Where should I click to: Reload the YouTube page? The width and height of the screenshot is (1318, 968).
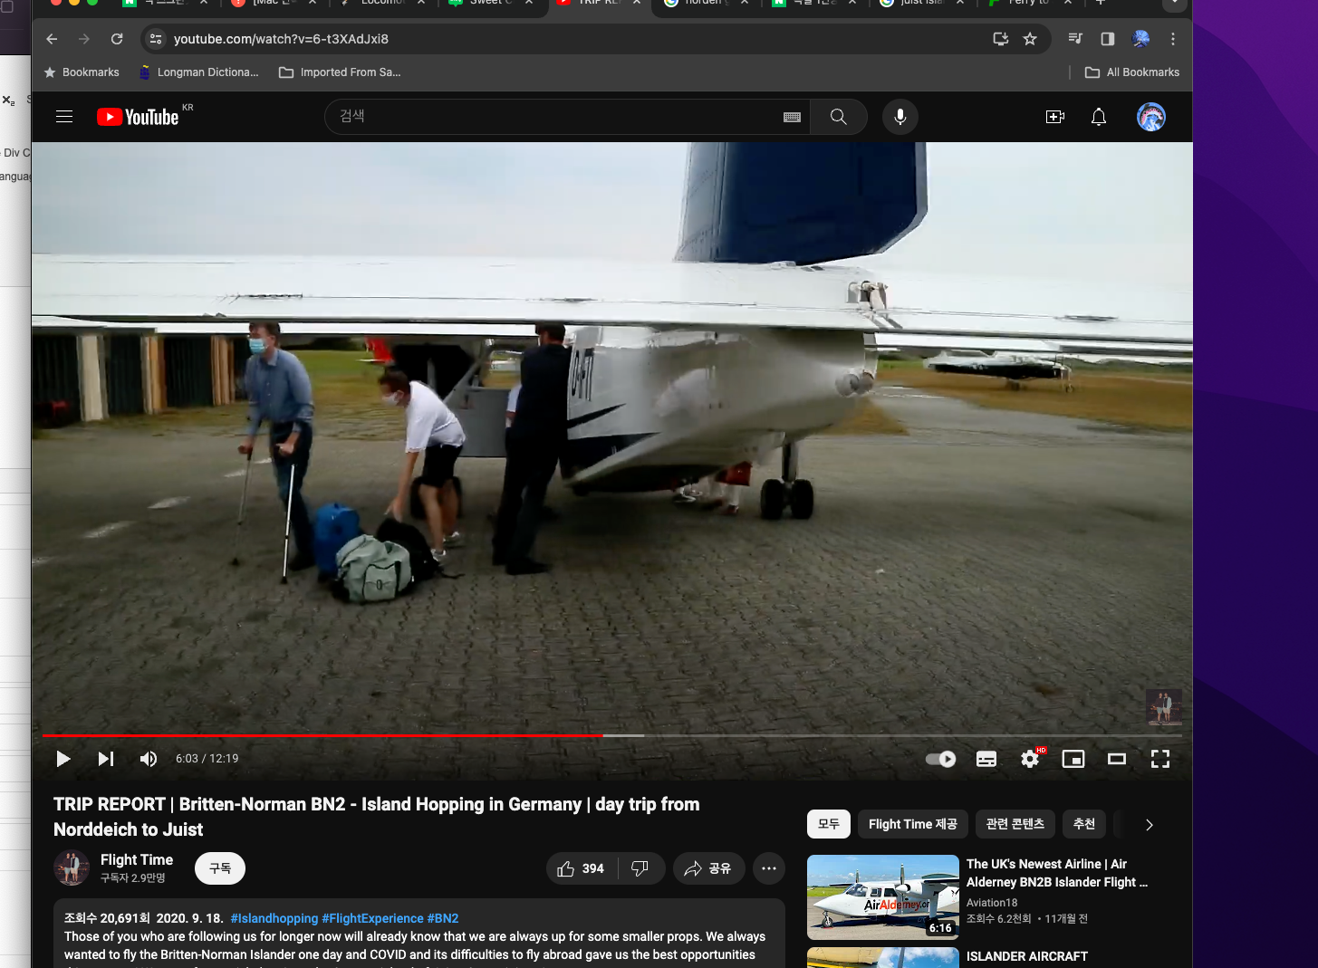117,39
